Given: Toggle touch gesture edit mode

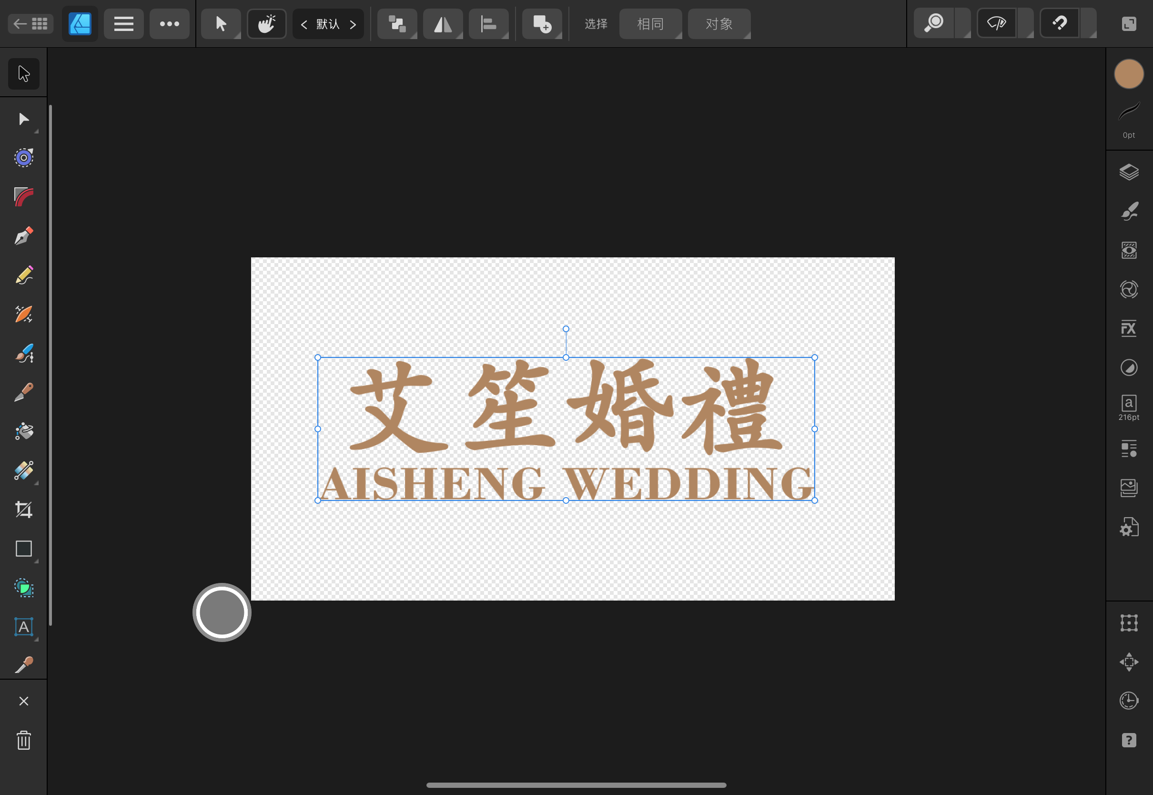Looking at the screenshot, I should pyautogui.click(x=267, y=23).
